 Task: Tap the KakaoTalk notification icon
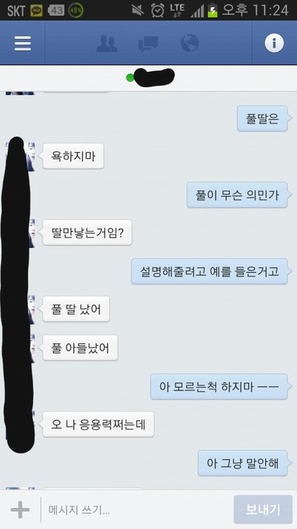click(x=37, y=11)
